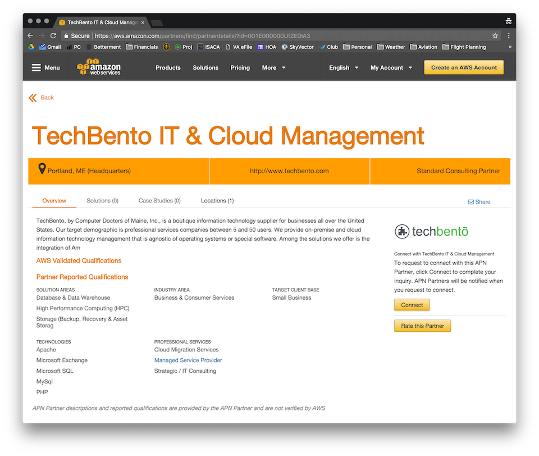Open the Gmail bookmark

pos(50,47)
